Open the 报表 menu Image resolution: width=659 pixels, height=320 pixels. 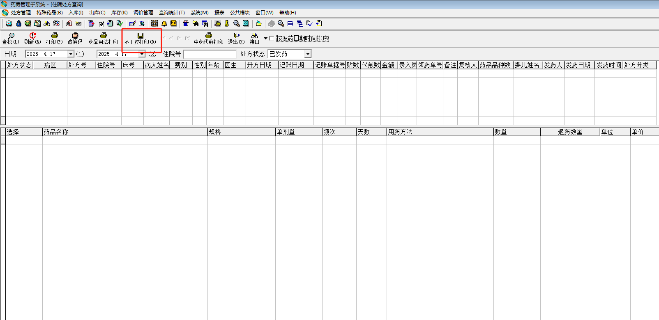(x=219, y=13)
